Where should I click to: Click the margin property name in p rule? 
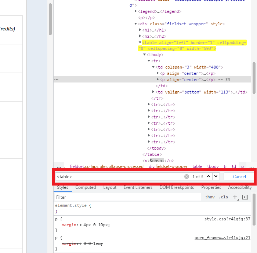pyautogui.click(x=69, y=225)
